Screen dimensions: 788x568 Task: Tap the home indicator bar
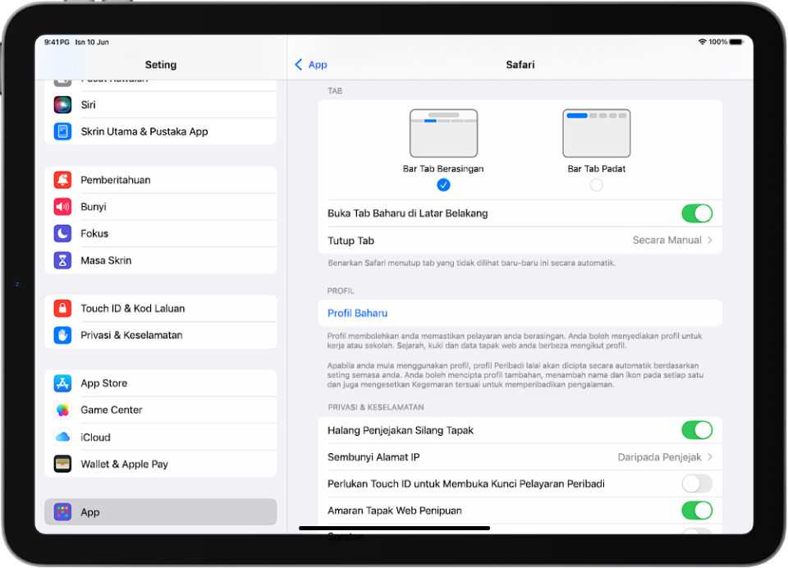click(x=394, y=528)
